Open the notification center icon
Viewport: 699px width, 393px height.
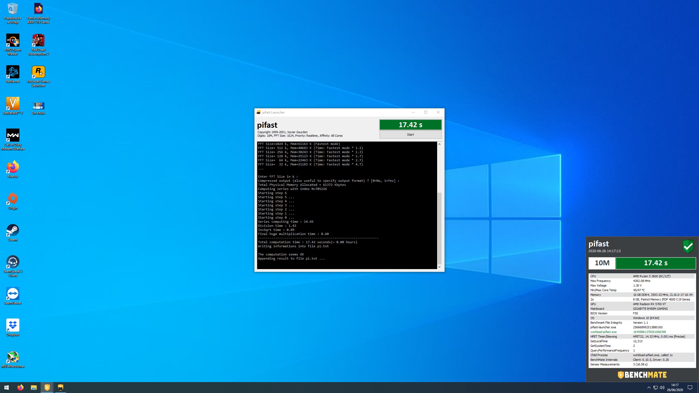click(x=690, y=388)
